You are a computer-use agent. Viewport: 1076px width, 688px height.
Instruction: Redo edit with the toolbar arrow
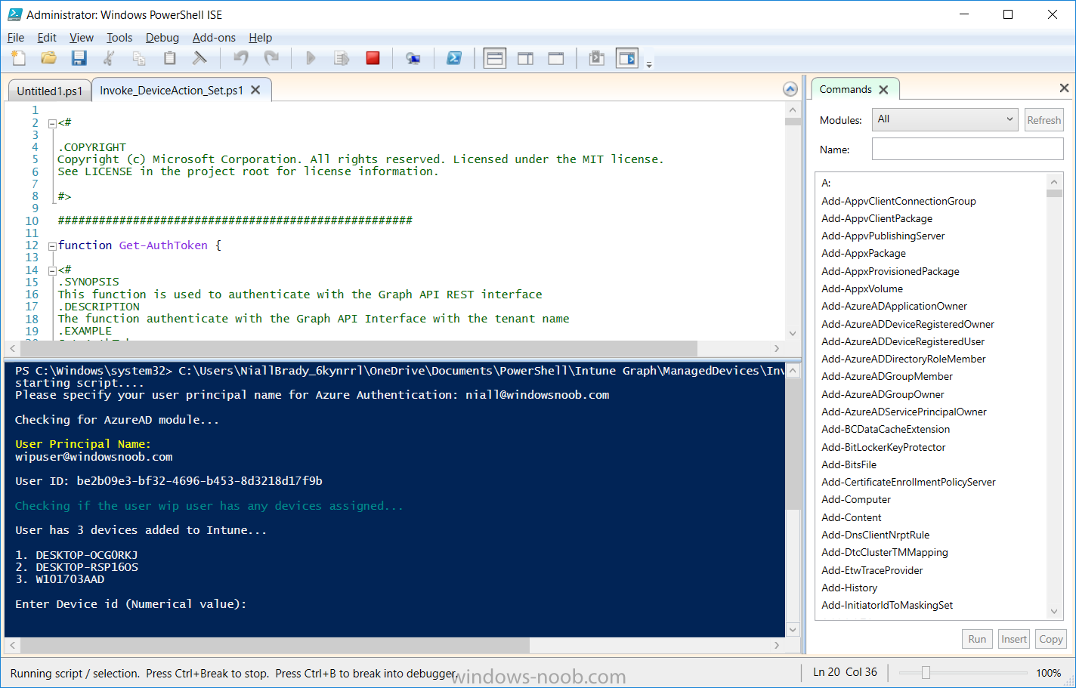click(x=271, y=58)
